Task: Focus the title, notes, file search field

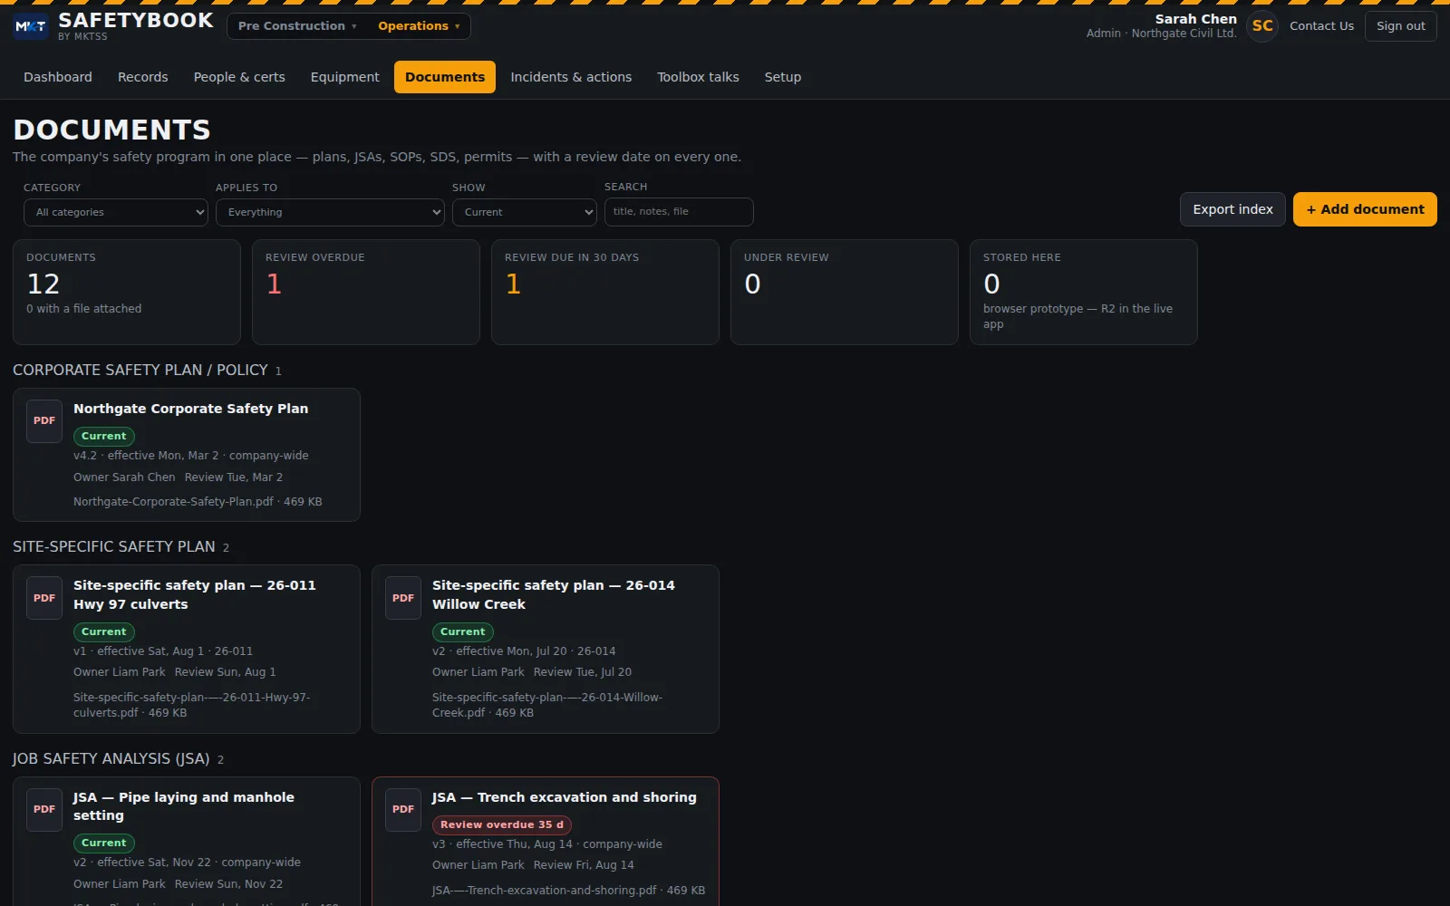Action: pos(679,212)
